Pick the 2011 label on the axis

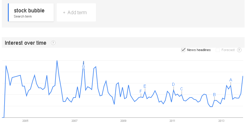pyautogui.click(x=172, y=121)
